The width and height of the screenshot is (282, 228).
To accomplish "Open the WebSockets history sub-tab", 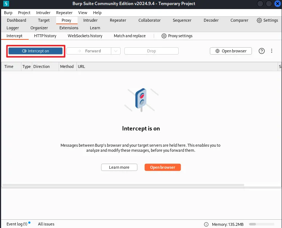I will pos(85,36).
